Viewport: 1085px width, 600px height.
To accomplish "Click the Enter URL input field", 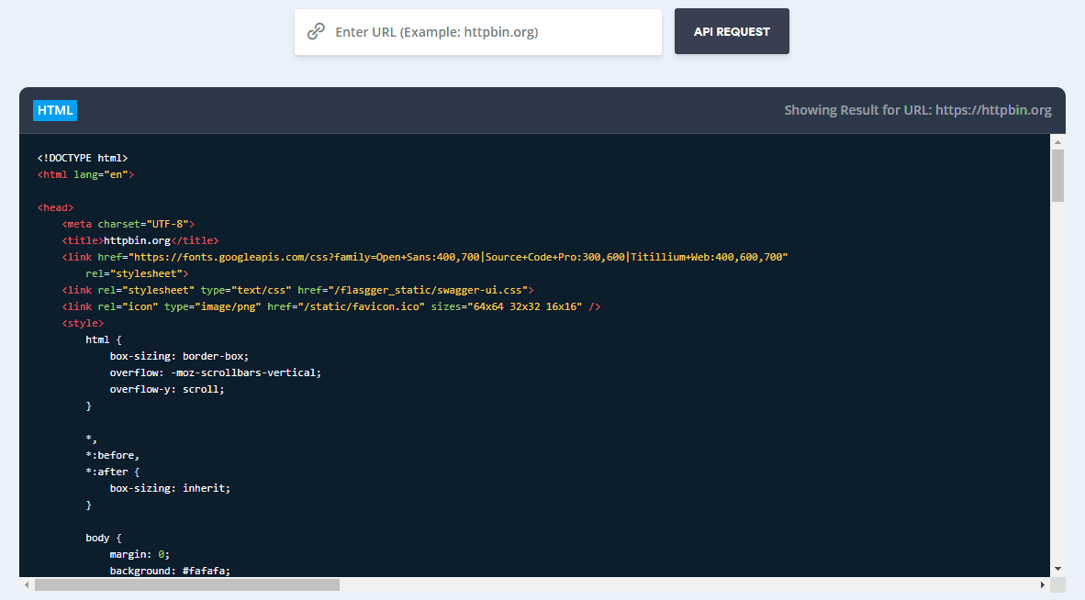I will point(477,31).
